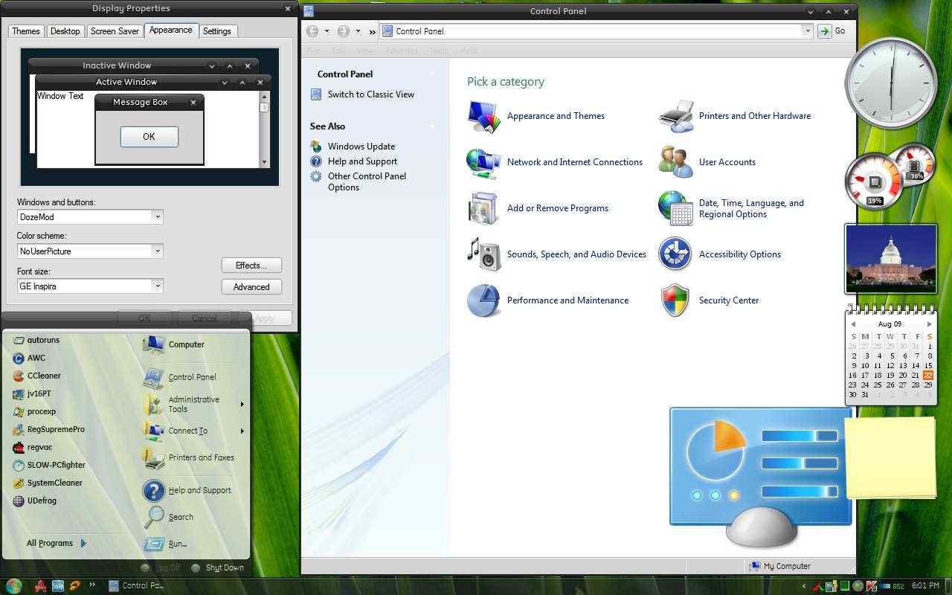Click the yellow sticky note gadget
The width and height of the screenshot is (952, 595).
[x=890, y=457]
